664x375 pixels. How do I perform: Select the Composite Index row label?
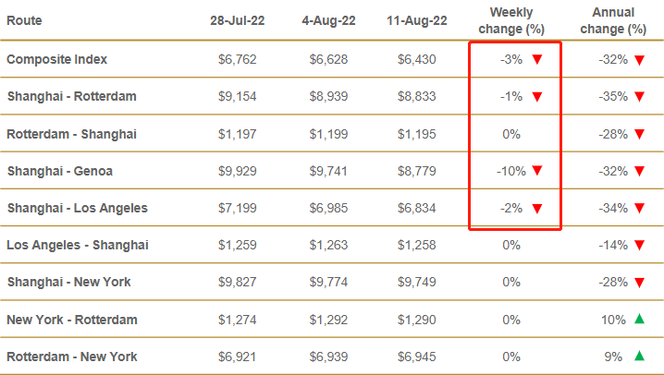(56, 59)
